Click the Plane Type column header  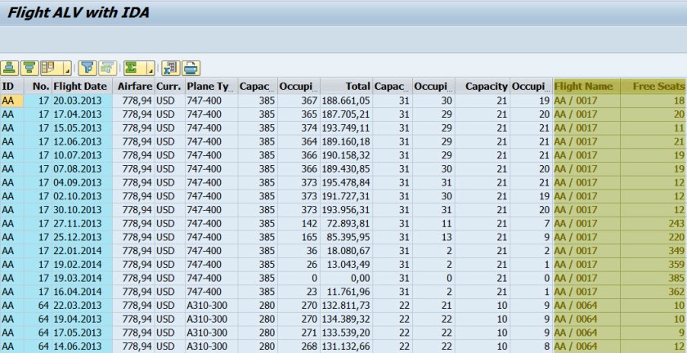pos(209,87)
